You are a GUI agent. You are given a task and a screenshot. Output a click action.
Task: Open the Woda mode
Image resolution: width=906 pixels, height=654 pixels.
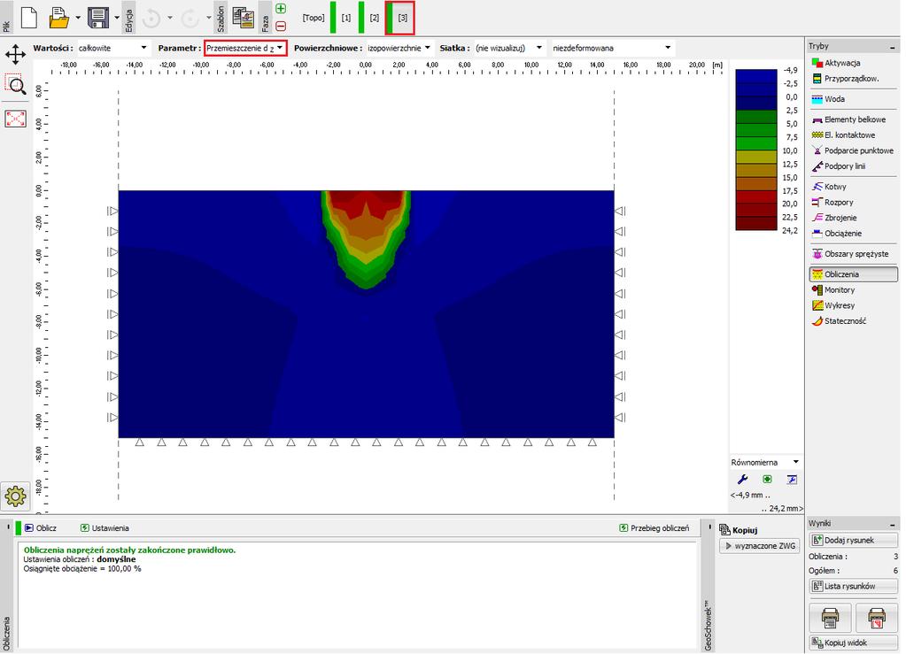829,99
